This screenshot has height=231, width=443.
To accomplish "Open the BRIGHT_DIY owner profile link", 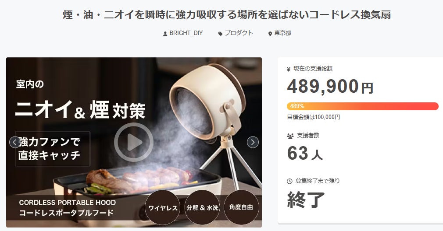I will tap(186, 33).
